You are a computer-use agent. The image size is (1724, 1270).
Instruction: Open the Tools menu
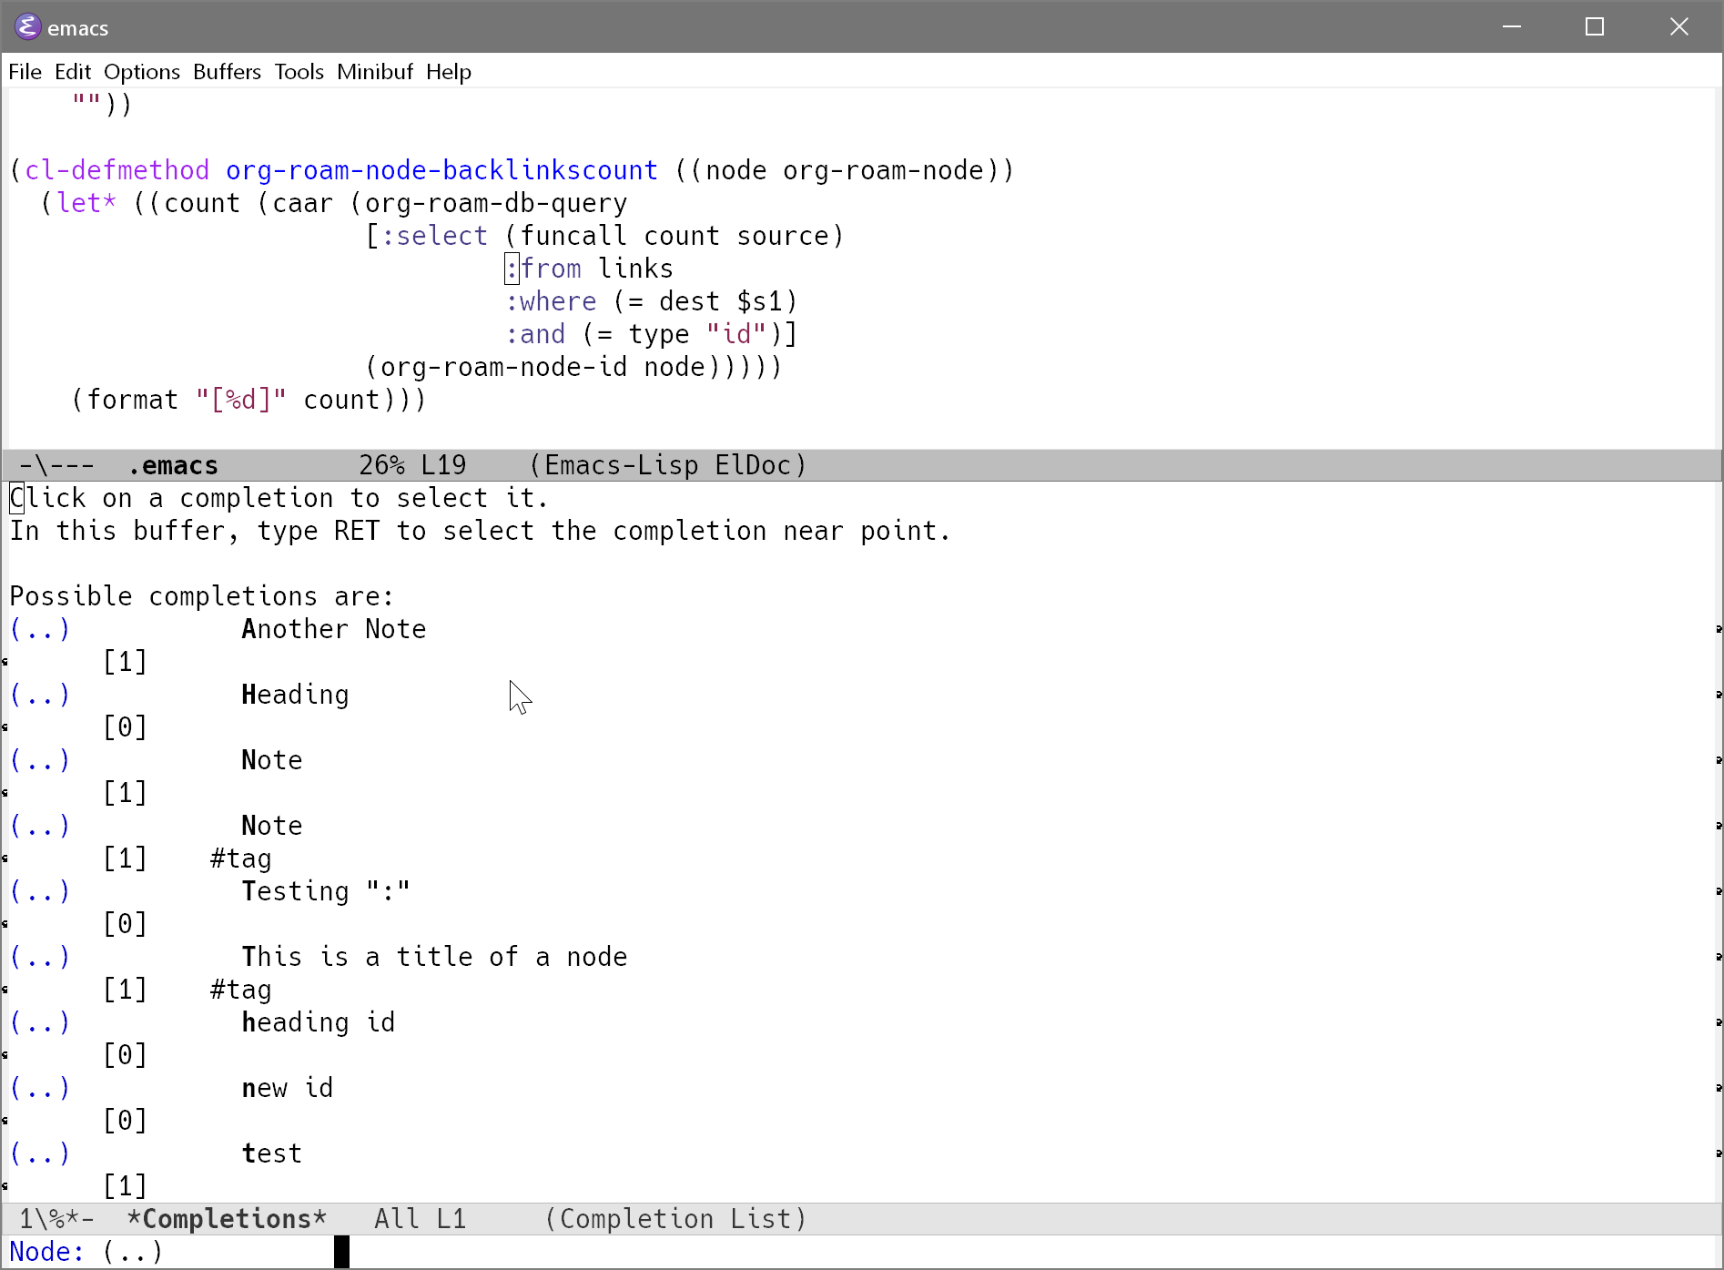299,72
